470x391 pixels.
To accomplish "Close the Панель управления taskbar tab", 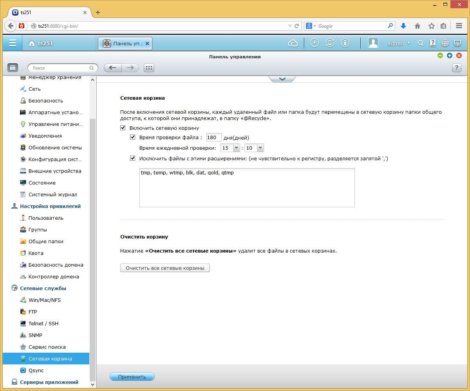I will coord(147,43).
